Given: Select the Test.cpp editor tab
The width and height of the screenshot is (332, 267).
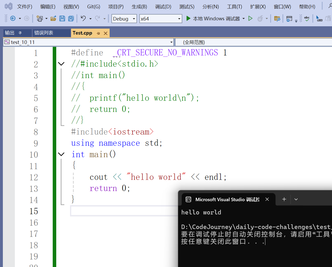Looking at the screenshot, I should coord(82,33).
